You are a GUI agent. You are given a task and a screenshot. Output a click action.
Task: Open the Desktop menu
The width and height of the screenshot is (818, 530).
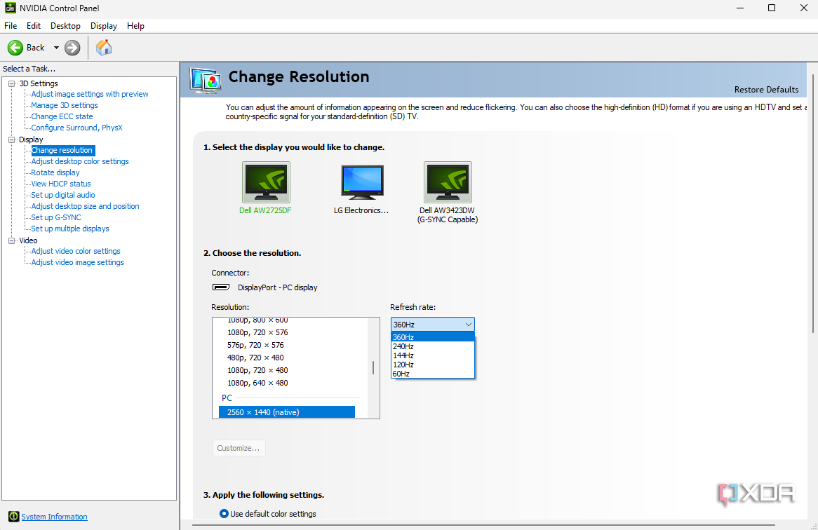pos(65,26)
